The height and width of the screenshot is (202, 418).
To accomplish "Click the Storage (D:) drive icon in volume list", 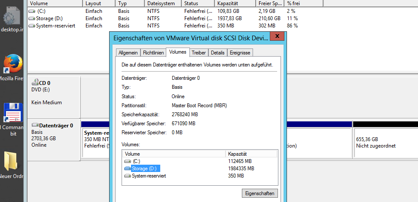I will [x=32, y=18].
